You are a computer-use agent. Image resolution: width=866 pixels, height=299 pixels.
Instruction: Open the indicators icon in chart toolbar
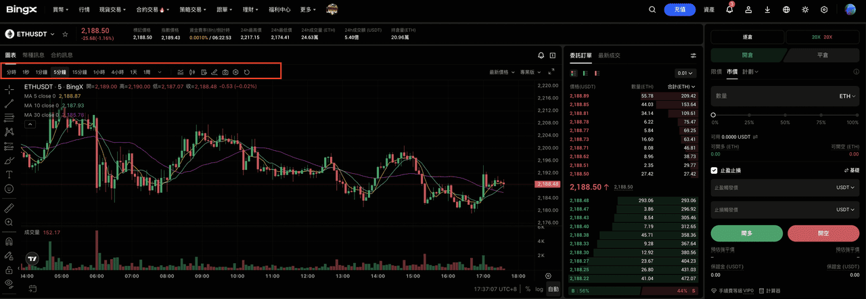181,72
